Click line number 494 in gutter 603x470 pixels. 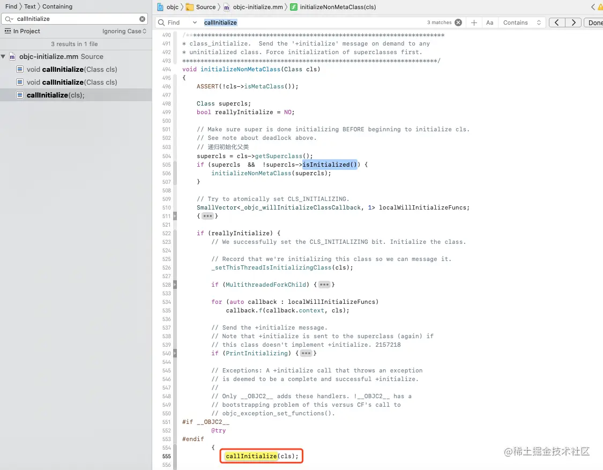[167, 69]
